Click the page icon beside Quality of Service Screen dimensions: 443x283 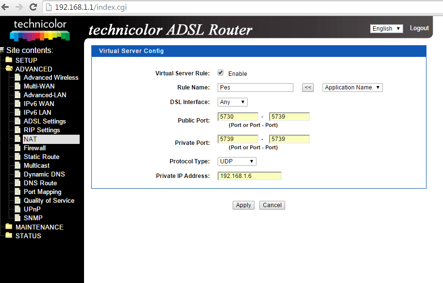17,200
